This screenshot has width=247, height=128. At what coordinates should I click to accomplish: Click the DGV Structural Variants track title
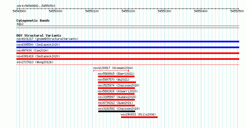click(39, 35)
